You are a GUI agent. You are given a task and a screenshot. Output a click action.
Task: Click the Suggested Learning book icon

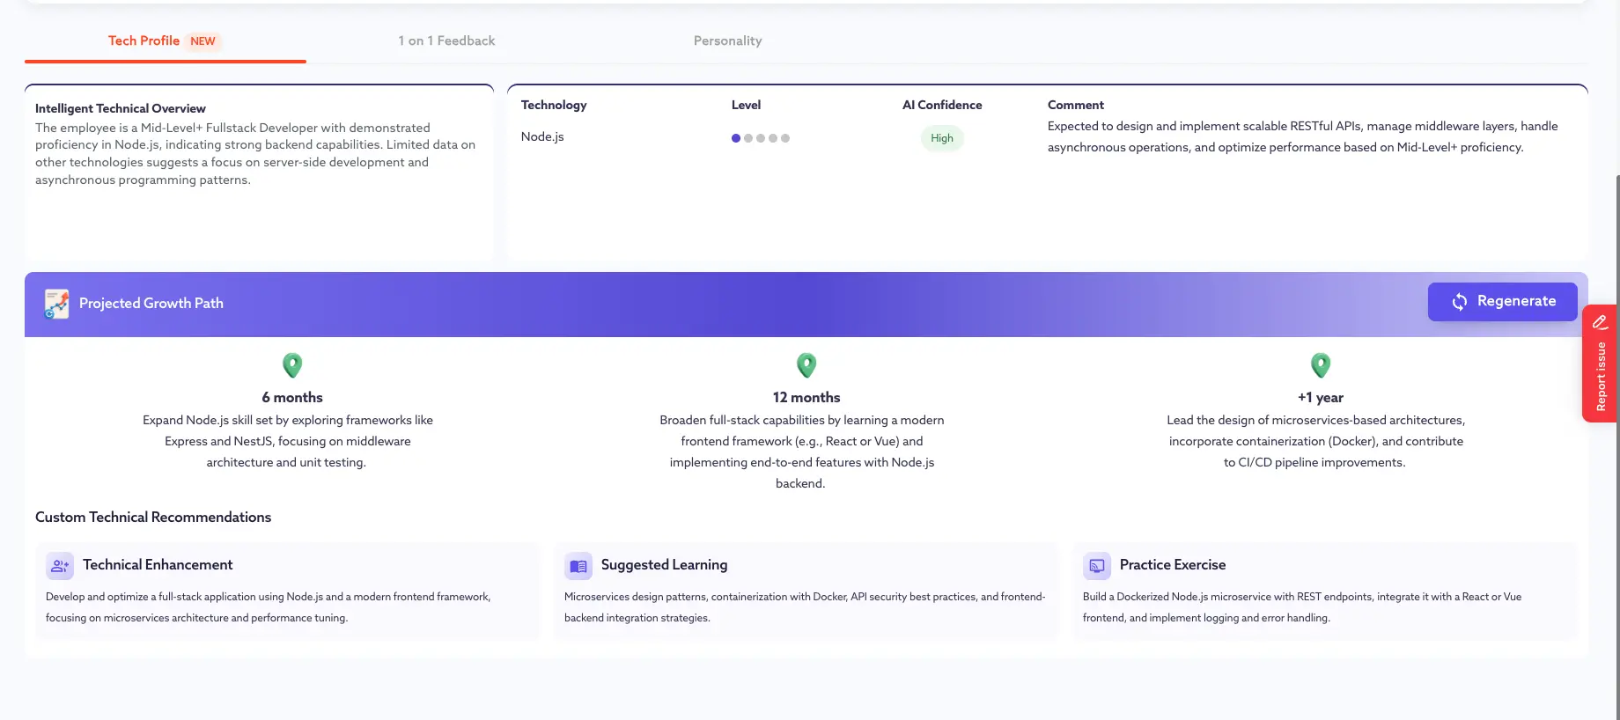point(578,566)
